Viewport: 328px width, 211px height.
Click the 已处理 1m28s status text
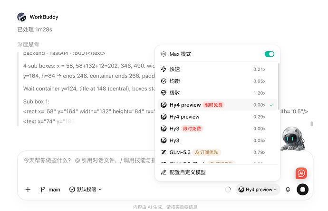click(x=35, y=30)
